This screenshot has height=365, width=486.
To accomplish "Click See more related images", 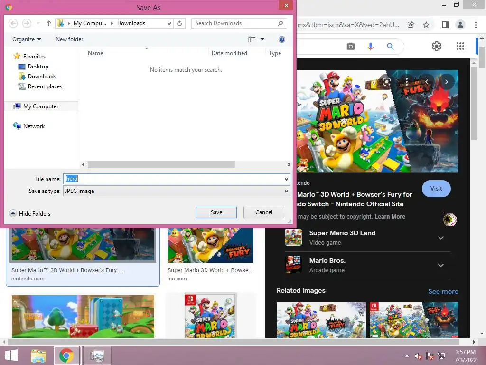I will 443,291.
